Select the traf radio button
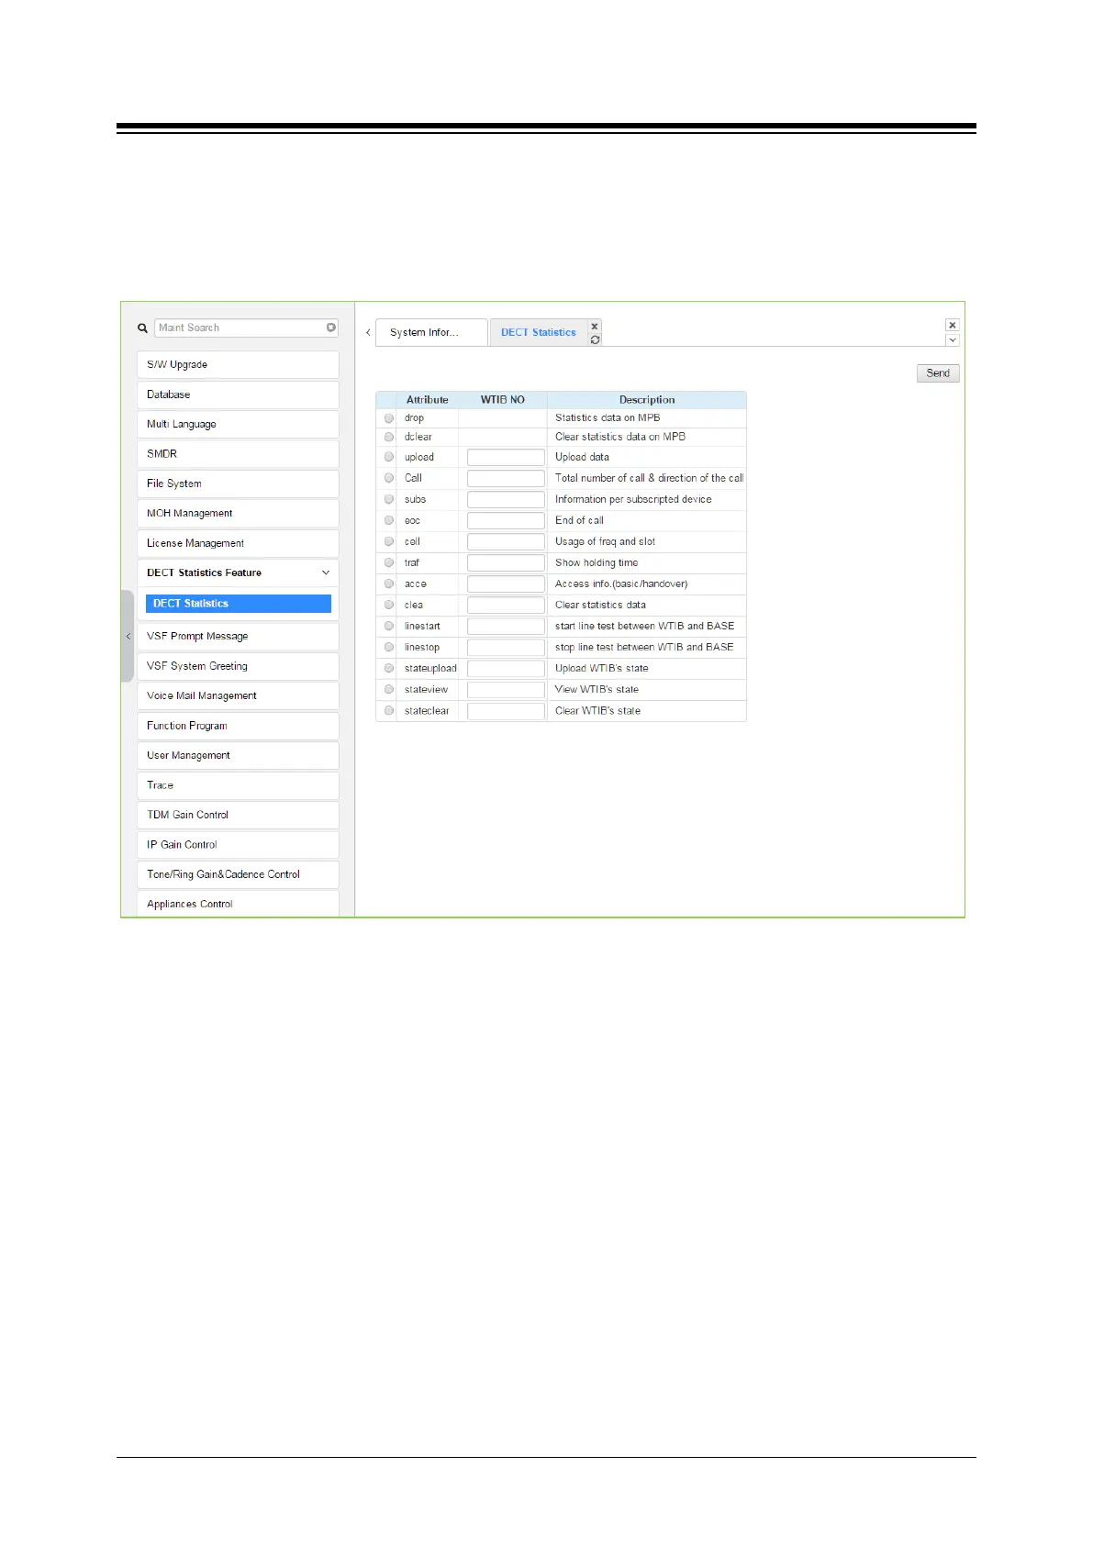Image resolution: width=1093 pixels, height=1545 pixels. [389, 562]
